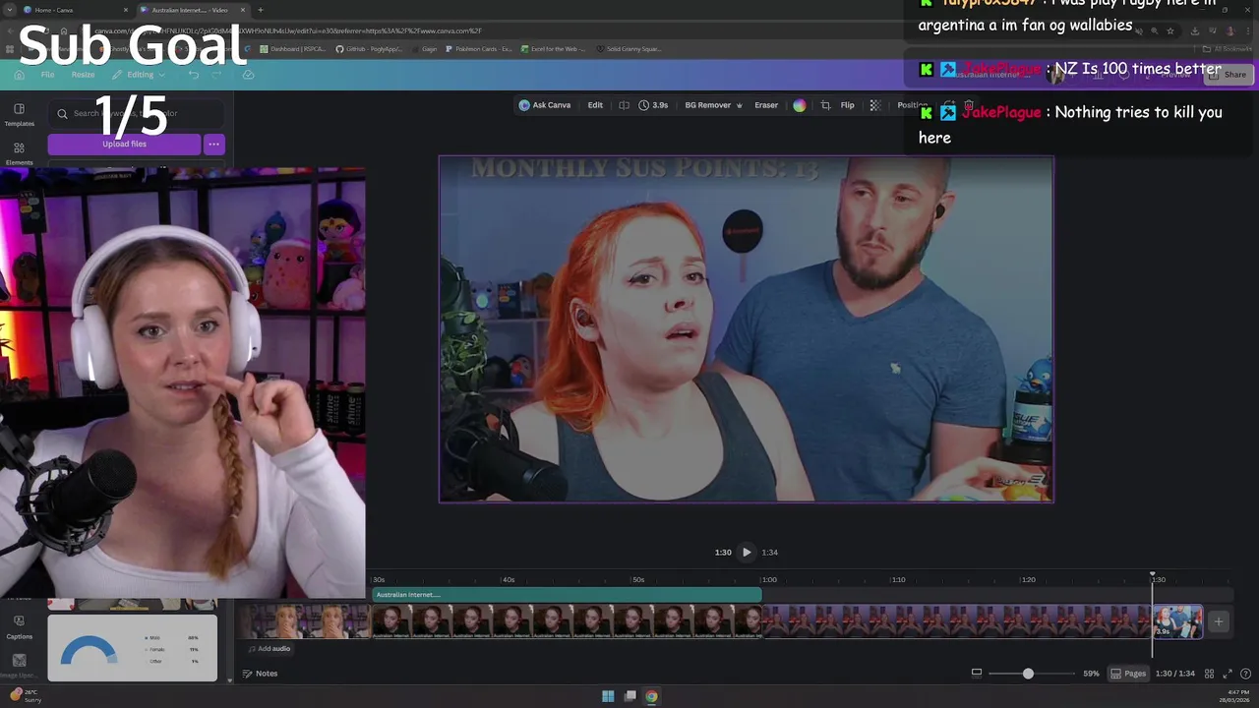Click the 59% zoom value
This screenshot has height=708, width=1259.
pos(1091,674)
